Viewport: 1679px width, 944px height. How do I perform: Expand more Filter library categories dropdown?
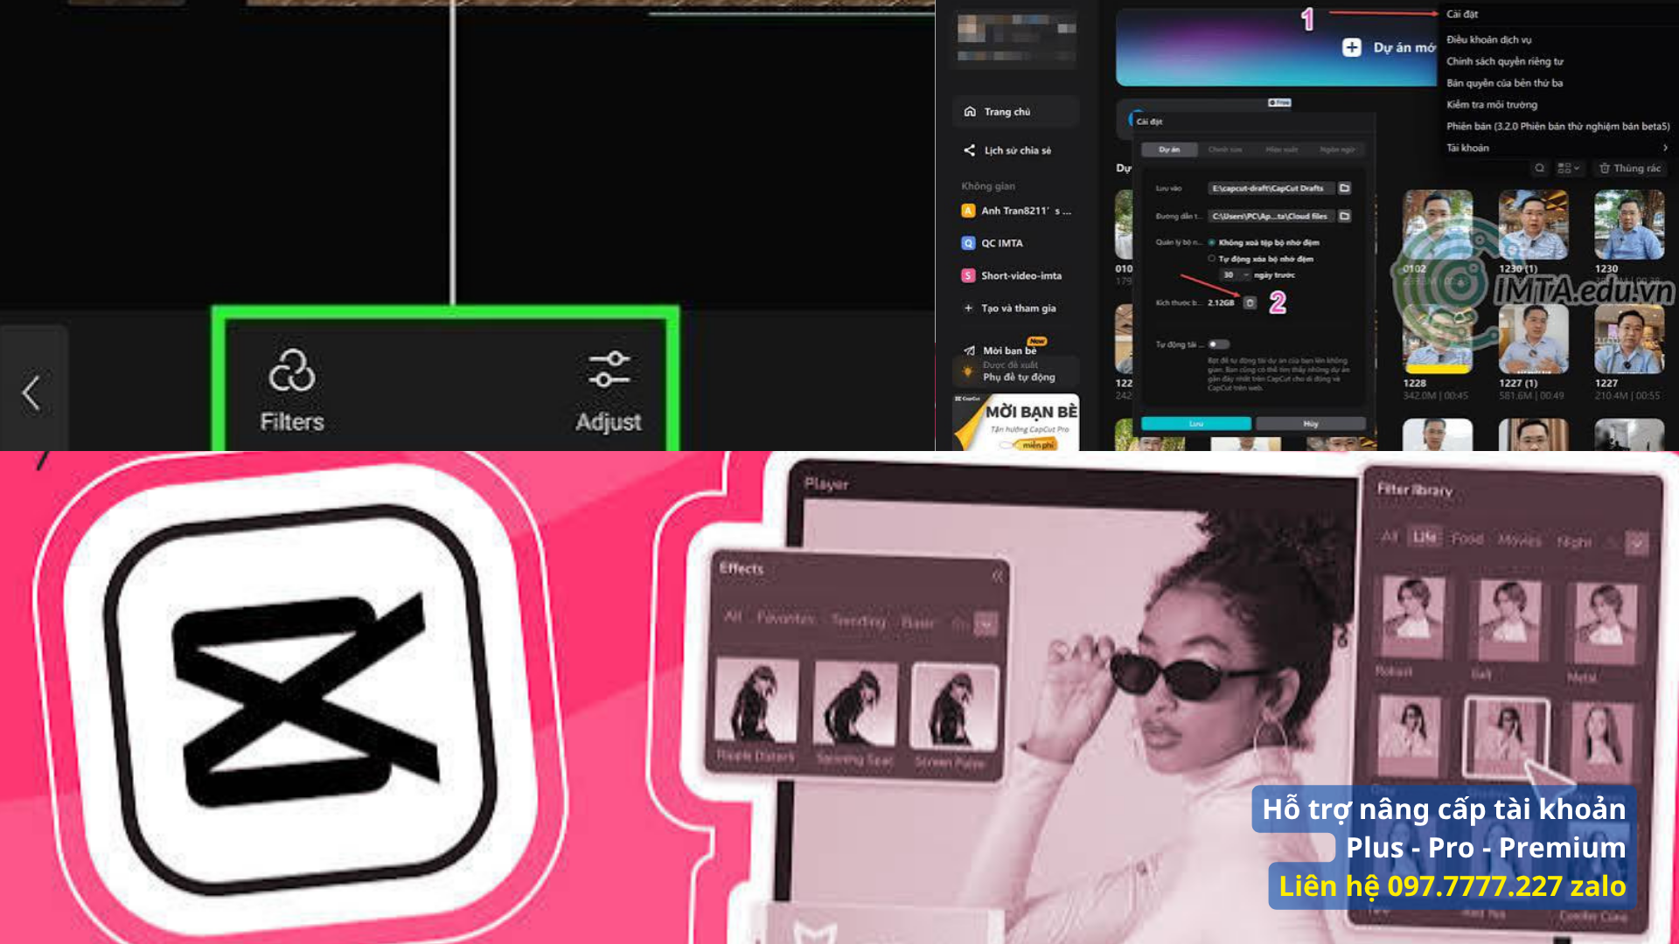[x=1636, y=543]
